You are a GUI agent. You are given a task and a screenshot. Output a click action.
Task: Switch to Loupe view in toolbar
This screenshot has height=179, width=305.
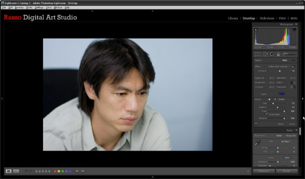click(9, 171)
